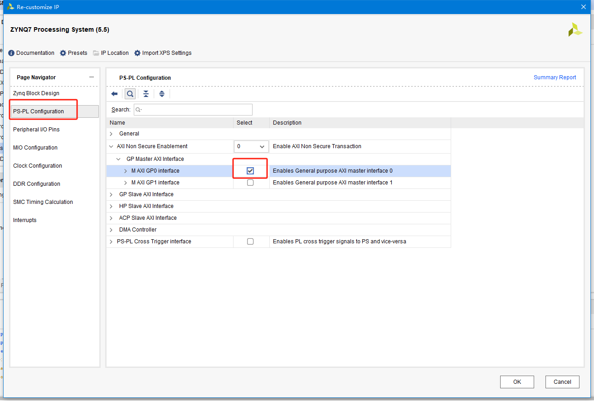Screen dimensions: 594x401
Task: Collapse the GP Master AXI Interface node
Action: (x=118, y=159)
